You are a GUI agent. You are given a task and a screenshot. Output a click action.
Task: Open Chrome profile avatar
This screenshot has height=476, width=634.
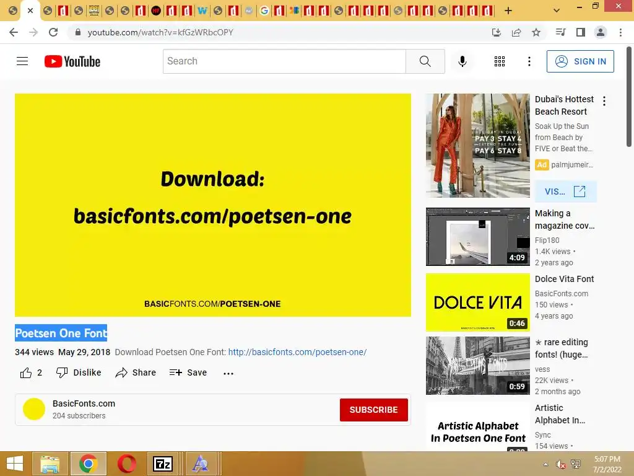pyautogui.click(x=601, y=32)
